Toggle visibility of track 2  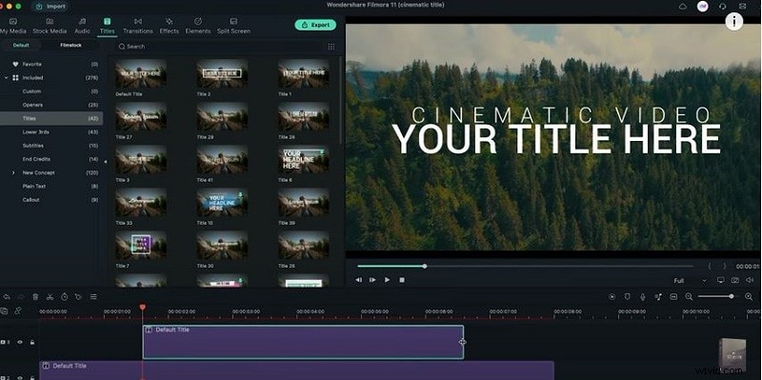(x=20, y=377)
